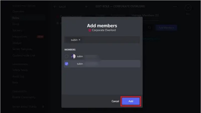Open the three-dot more options icon
This screenshot has width=201, height=113.
175,6
